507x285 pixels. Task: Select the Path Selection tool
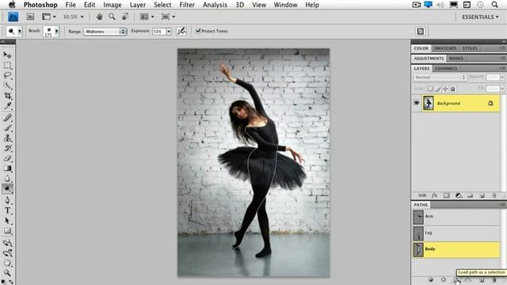(x=7, y=221)
